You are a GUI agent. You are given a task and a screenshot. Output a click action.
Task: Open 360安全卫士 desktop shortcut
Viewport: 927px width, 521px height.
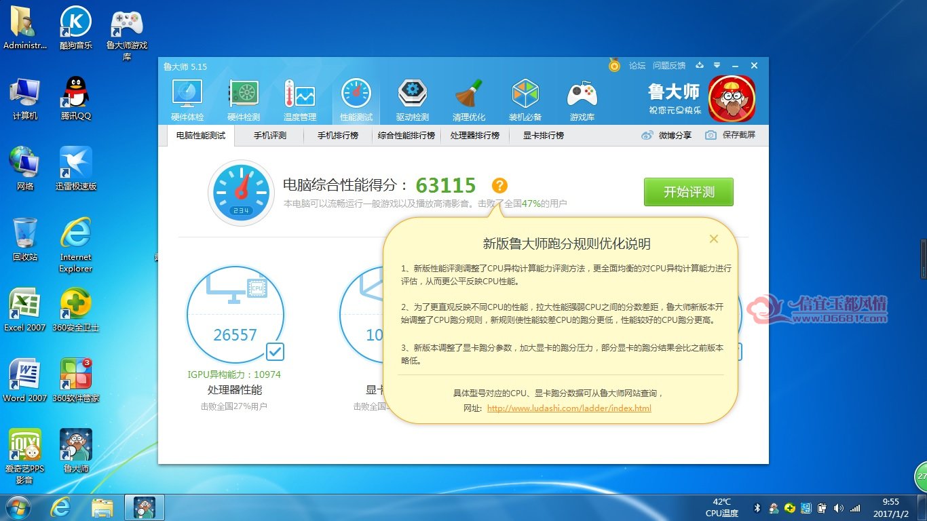(x=76, y=310)
